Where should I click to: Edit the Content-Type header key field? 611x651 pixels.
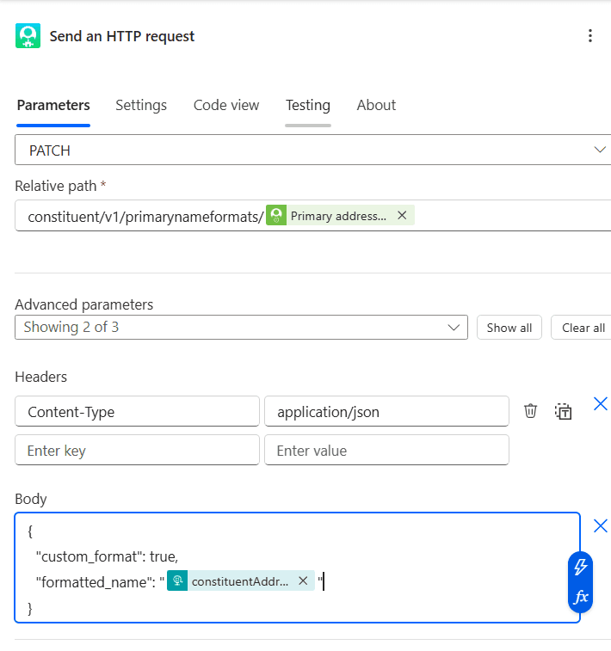point(137,411)
